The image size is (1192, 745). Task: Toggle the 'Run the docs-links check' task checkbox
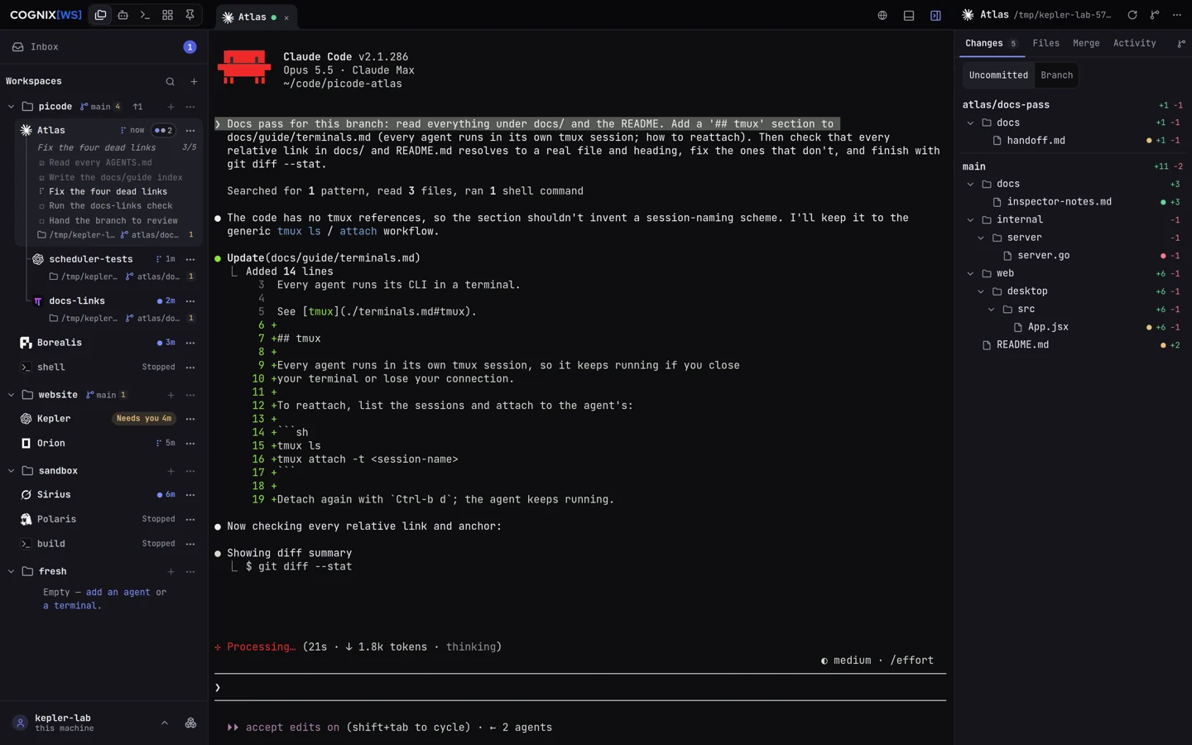point(41,206)
